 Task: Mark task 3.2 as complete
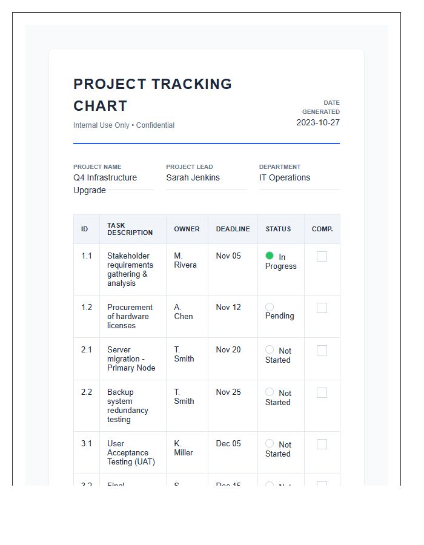point(321,483)
